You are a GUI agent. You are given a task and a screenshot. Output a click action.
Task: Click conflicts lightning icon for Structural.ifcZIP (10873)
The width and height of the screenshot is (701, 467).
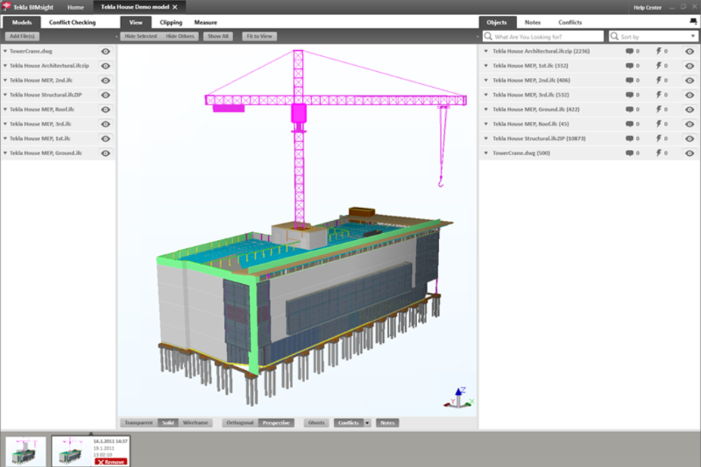[x=659, y=139]
